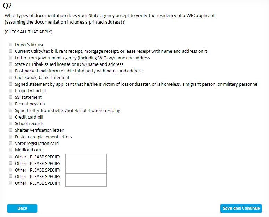Image resolution: width=269 pixels, height=217 pixels.
Task: Check signed letter from shelter/hotel/motel option
Action: click(11, 111)
